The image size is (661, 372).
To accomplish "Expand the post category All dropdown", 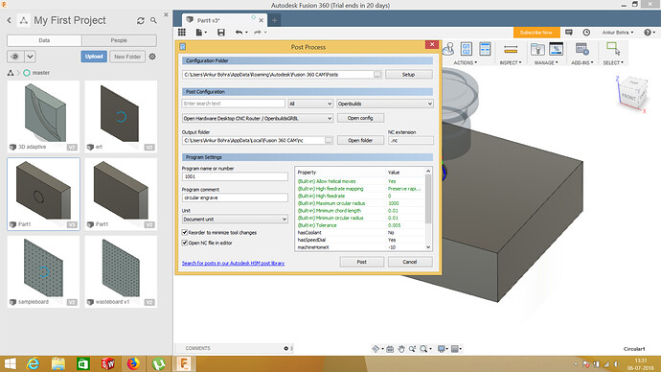I will click(x=310, y=104).
